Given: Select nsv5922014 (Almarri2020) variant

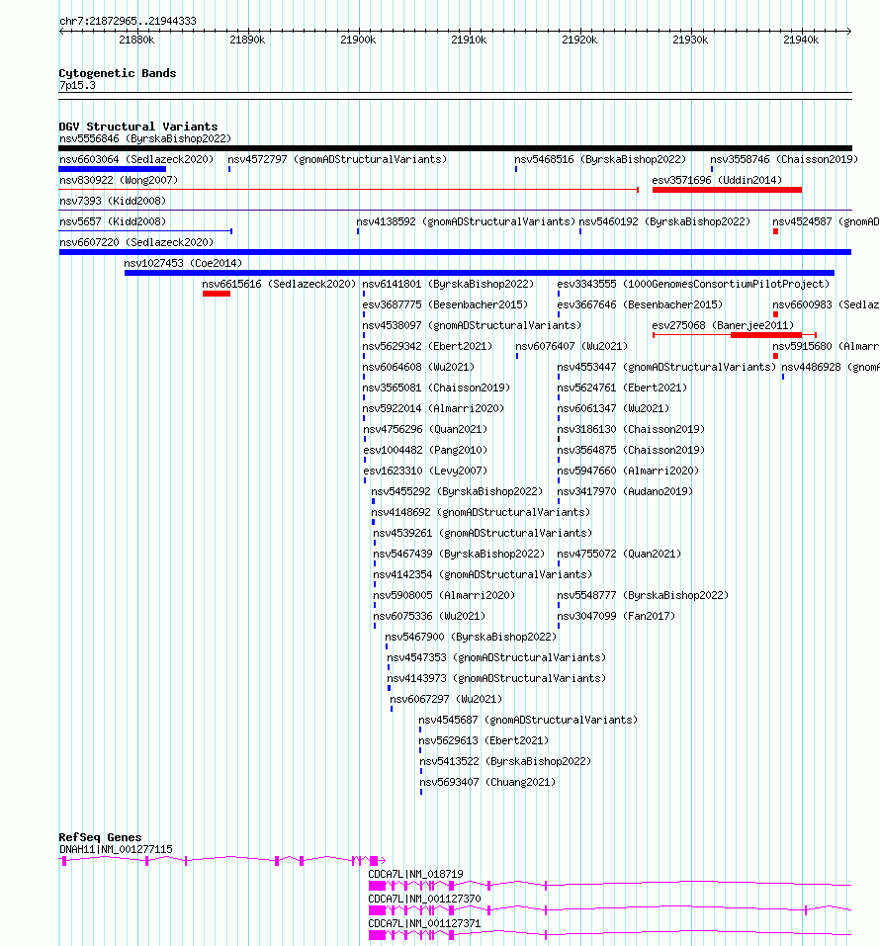Looking at the screenshot, I should point(433,408).
